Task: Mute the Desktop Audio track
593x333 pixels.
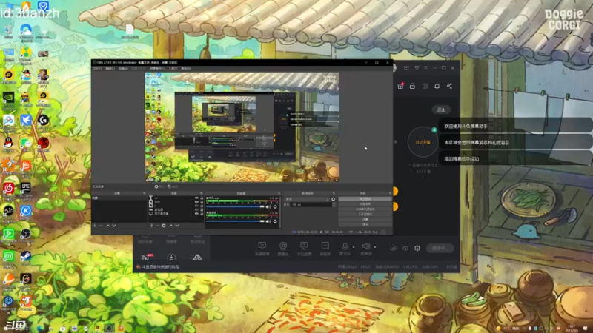Action: pyautogui.click(x=268, y=221)
